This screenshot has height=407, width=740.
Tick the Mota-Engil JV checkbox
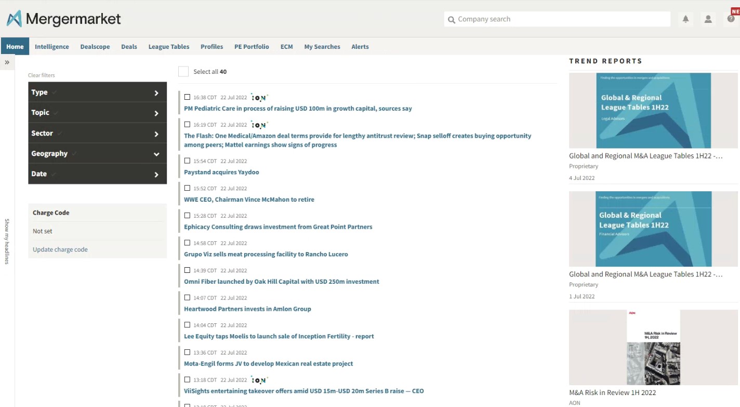(x=187, y=352)
